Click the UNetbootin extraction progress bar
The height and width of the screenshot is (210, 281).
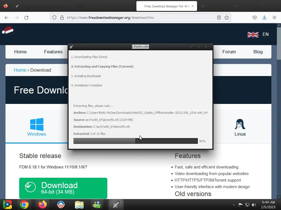pos(136,141)
